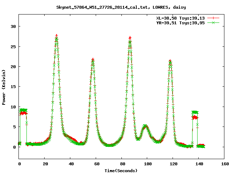Click the x-axis tick label 60

pos(97,164)
